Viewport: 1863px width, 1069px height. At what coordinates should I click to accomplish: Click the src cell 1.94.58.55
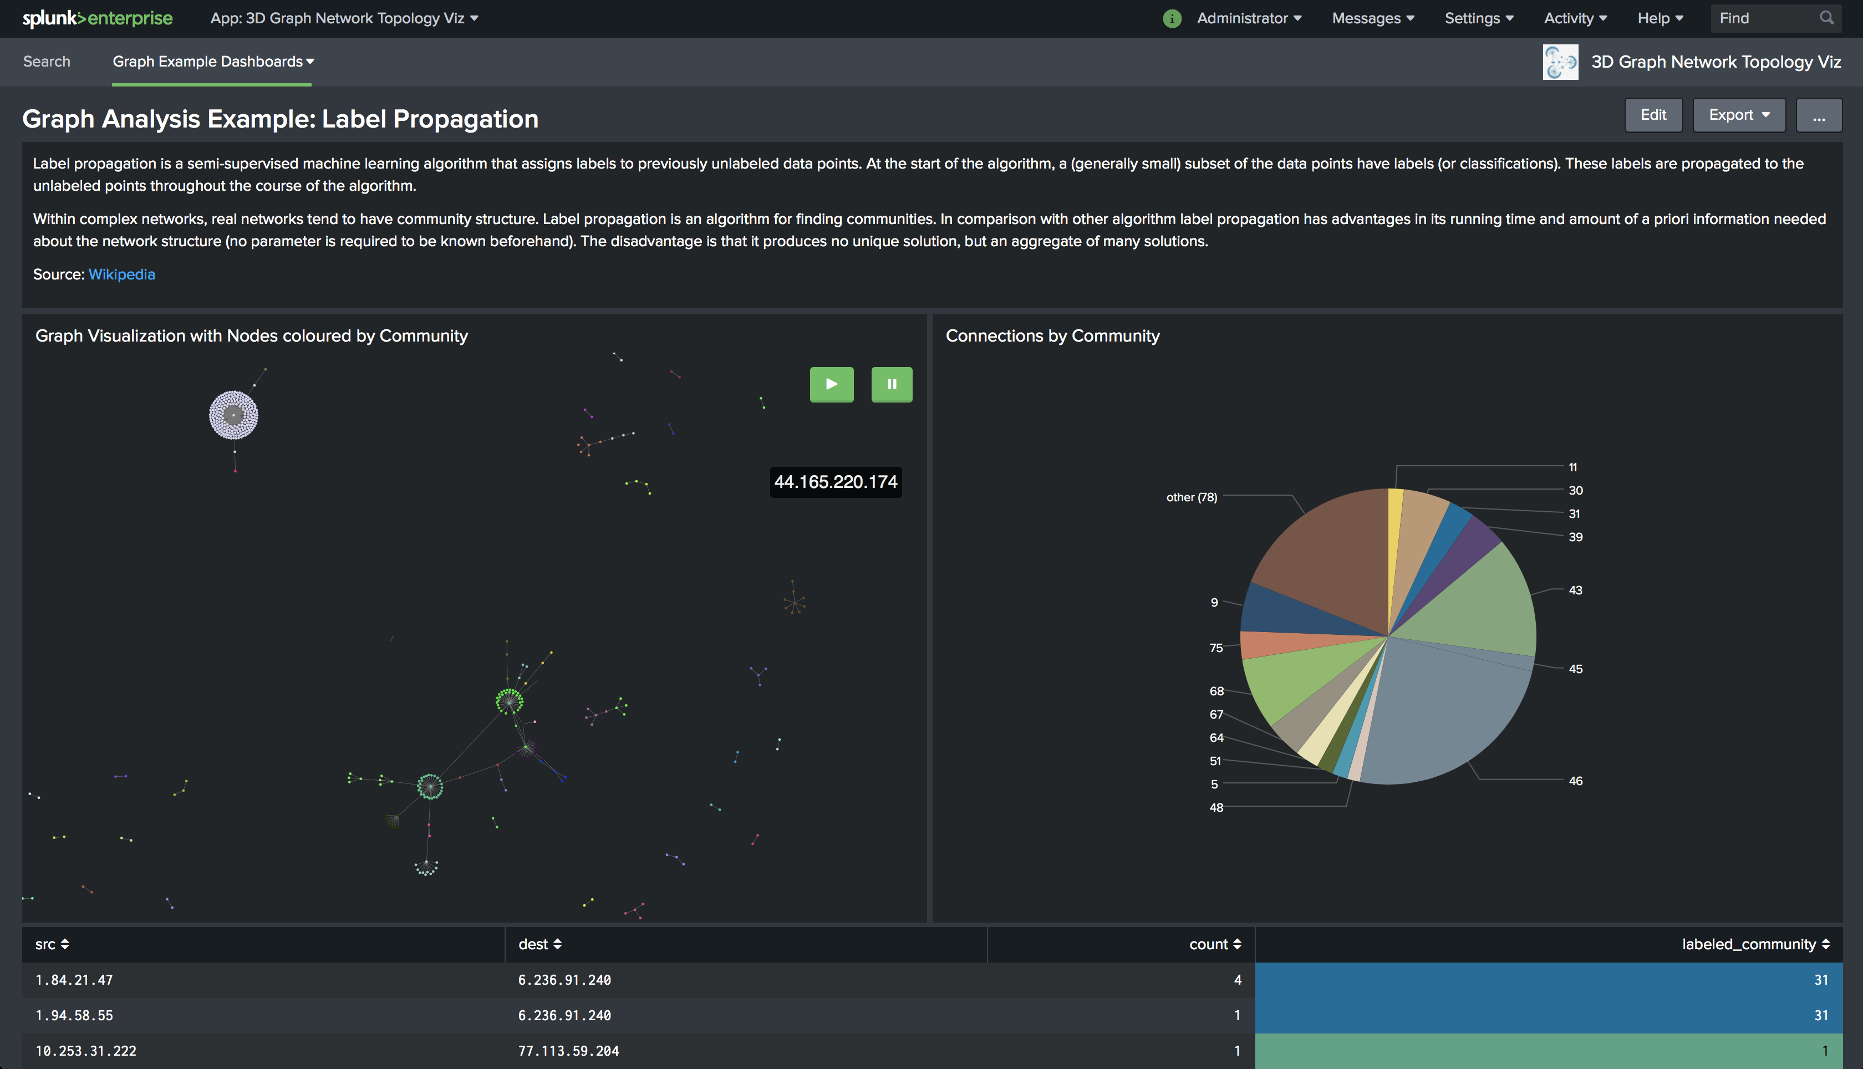(74, 1015)
